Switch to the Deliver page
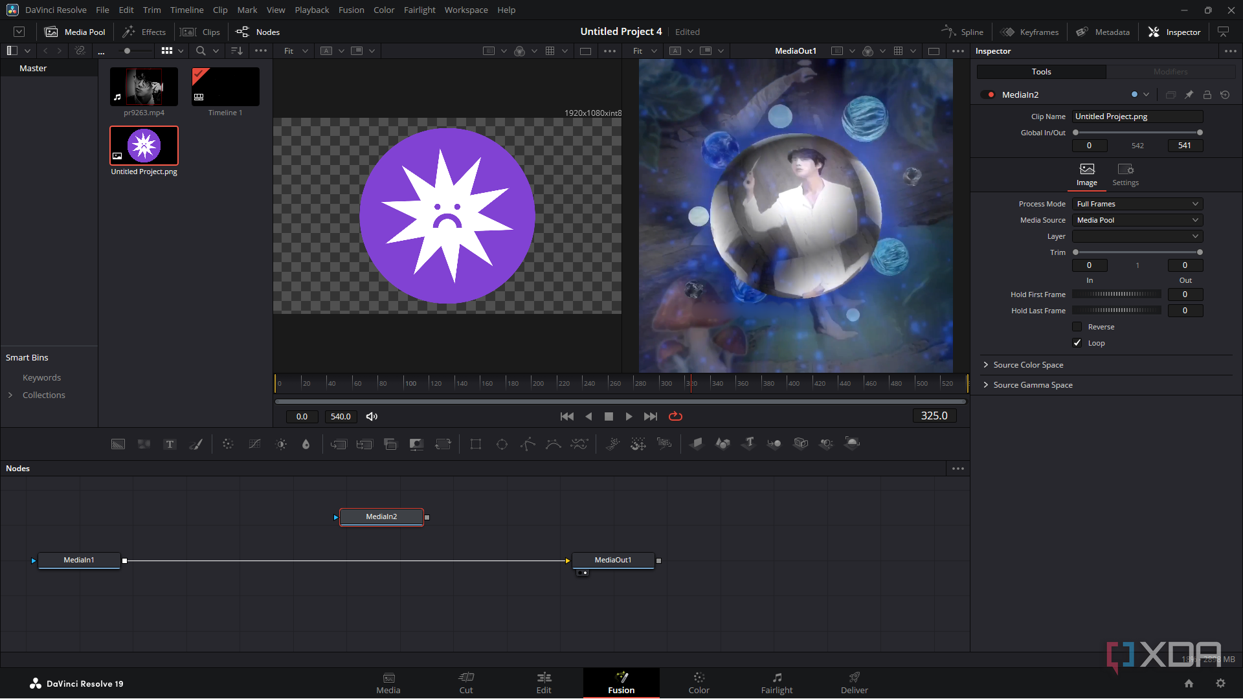The image size is (1243, 699). (855, 683)
